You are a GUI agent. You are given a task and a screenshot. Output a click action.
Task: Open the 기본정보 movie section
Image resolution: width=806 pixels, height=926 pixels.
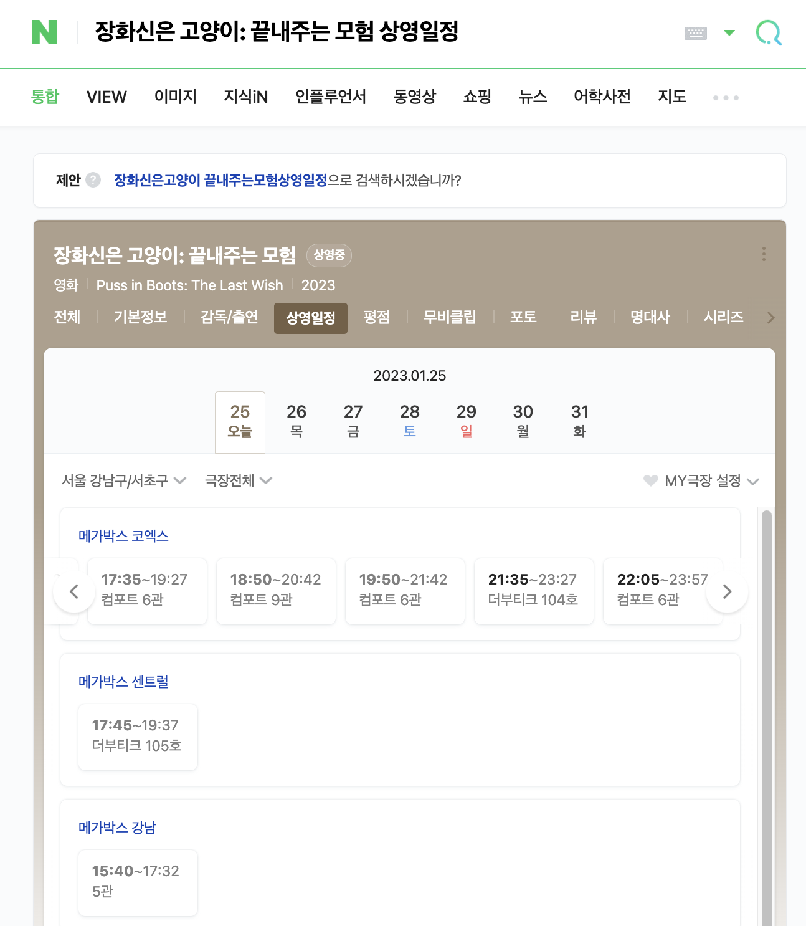pyautogui.click(x=141, y=317)
